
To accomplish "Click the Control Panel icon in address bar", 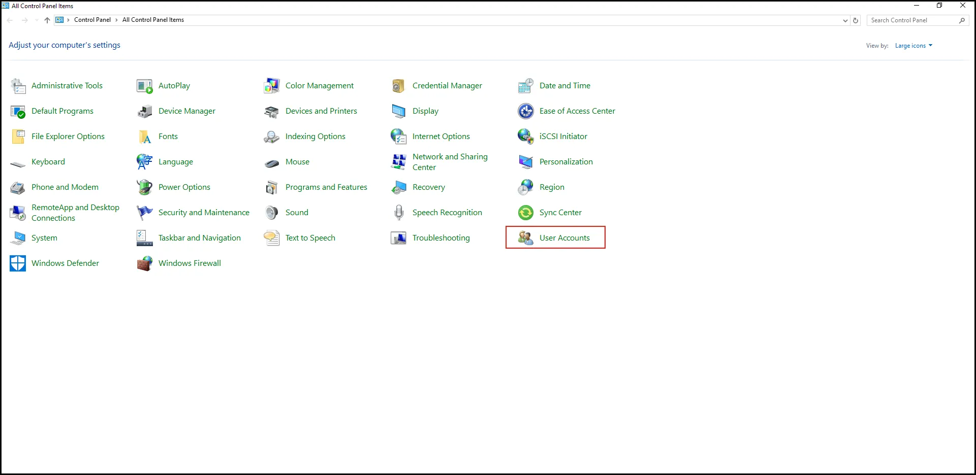I will pyautogui.click(x=59, y=20).
